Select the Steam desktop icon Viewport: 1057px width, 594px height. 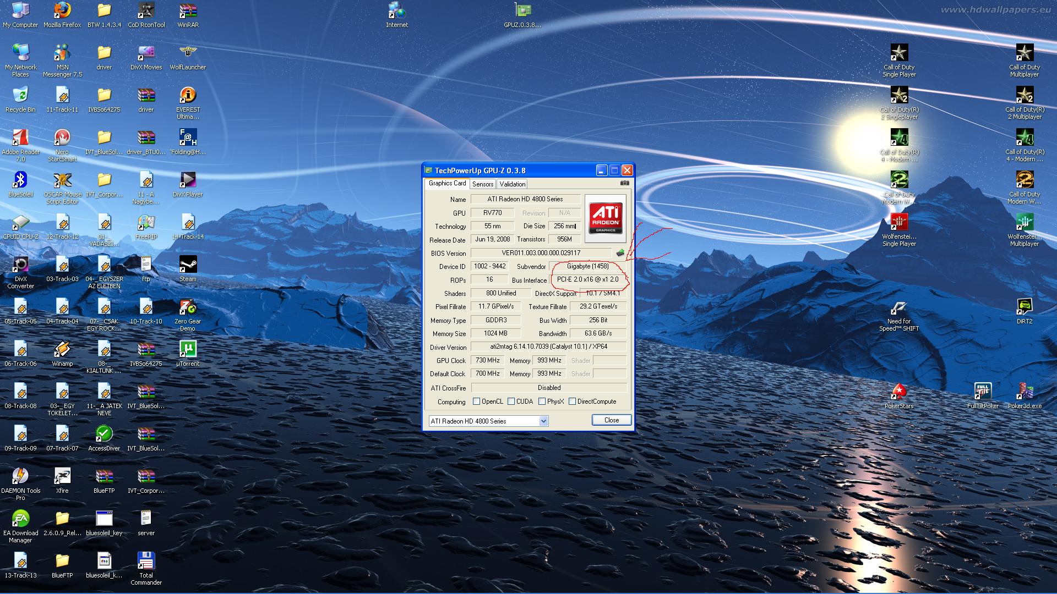coord(188,269)
